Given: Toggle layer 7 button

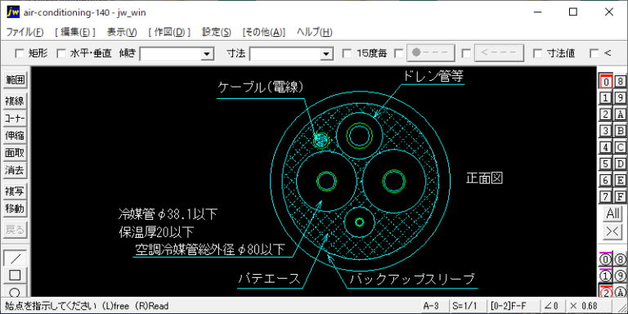Looking at the screenshot, I should [606, 196].
